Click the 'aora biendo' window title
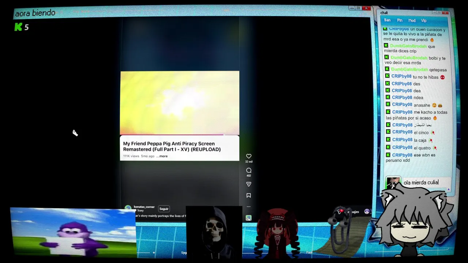 [35, 13]
